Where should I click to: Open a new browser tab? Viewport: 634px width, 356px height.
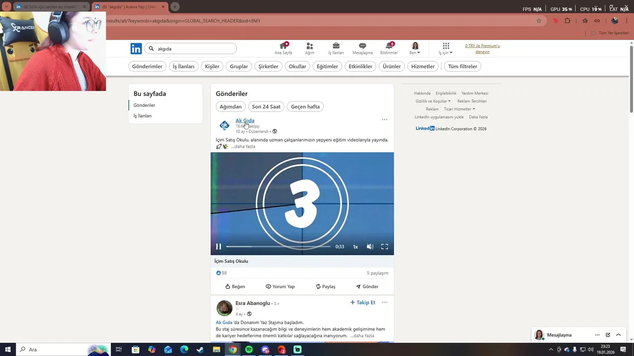click(x=175, y=7)
